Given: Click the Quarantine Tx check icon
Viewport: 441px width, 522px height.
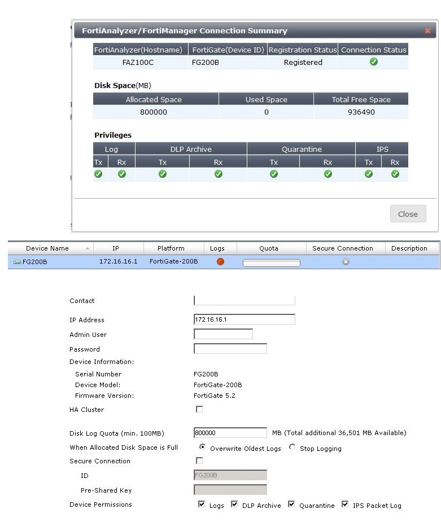Looking at the screenshot, I should click(274, 174).
